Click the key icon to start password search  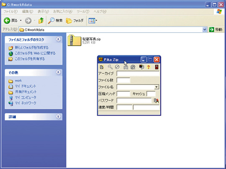click(110, 67)
